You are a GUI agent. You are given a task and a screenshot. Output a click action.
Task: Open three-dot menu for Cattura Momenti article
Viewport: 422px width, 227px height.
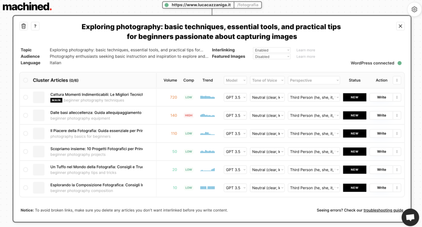tap(397, 97)
